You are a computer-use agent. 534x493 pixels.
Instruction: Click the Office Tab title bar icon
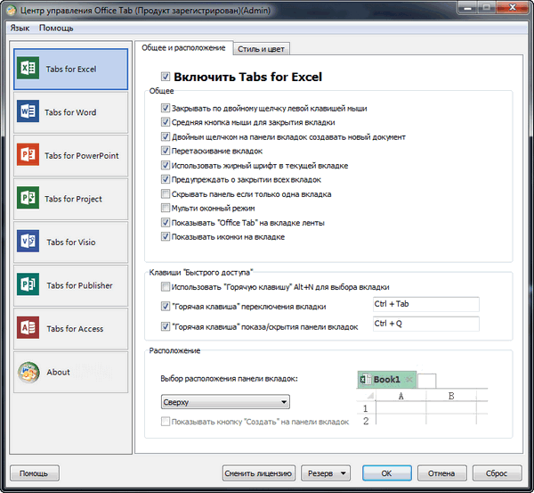pyautogui.click(x=12, y=11)
